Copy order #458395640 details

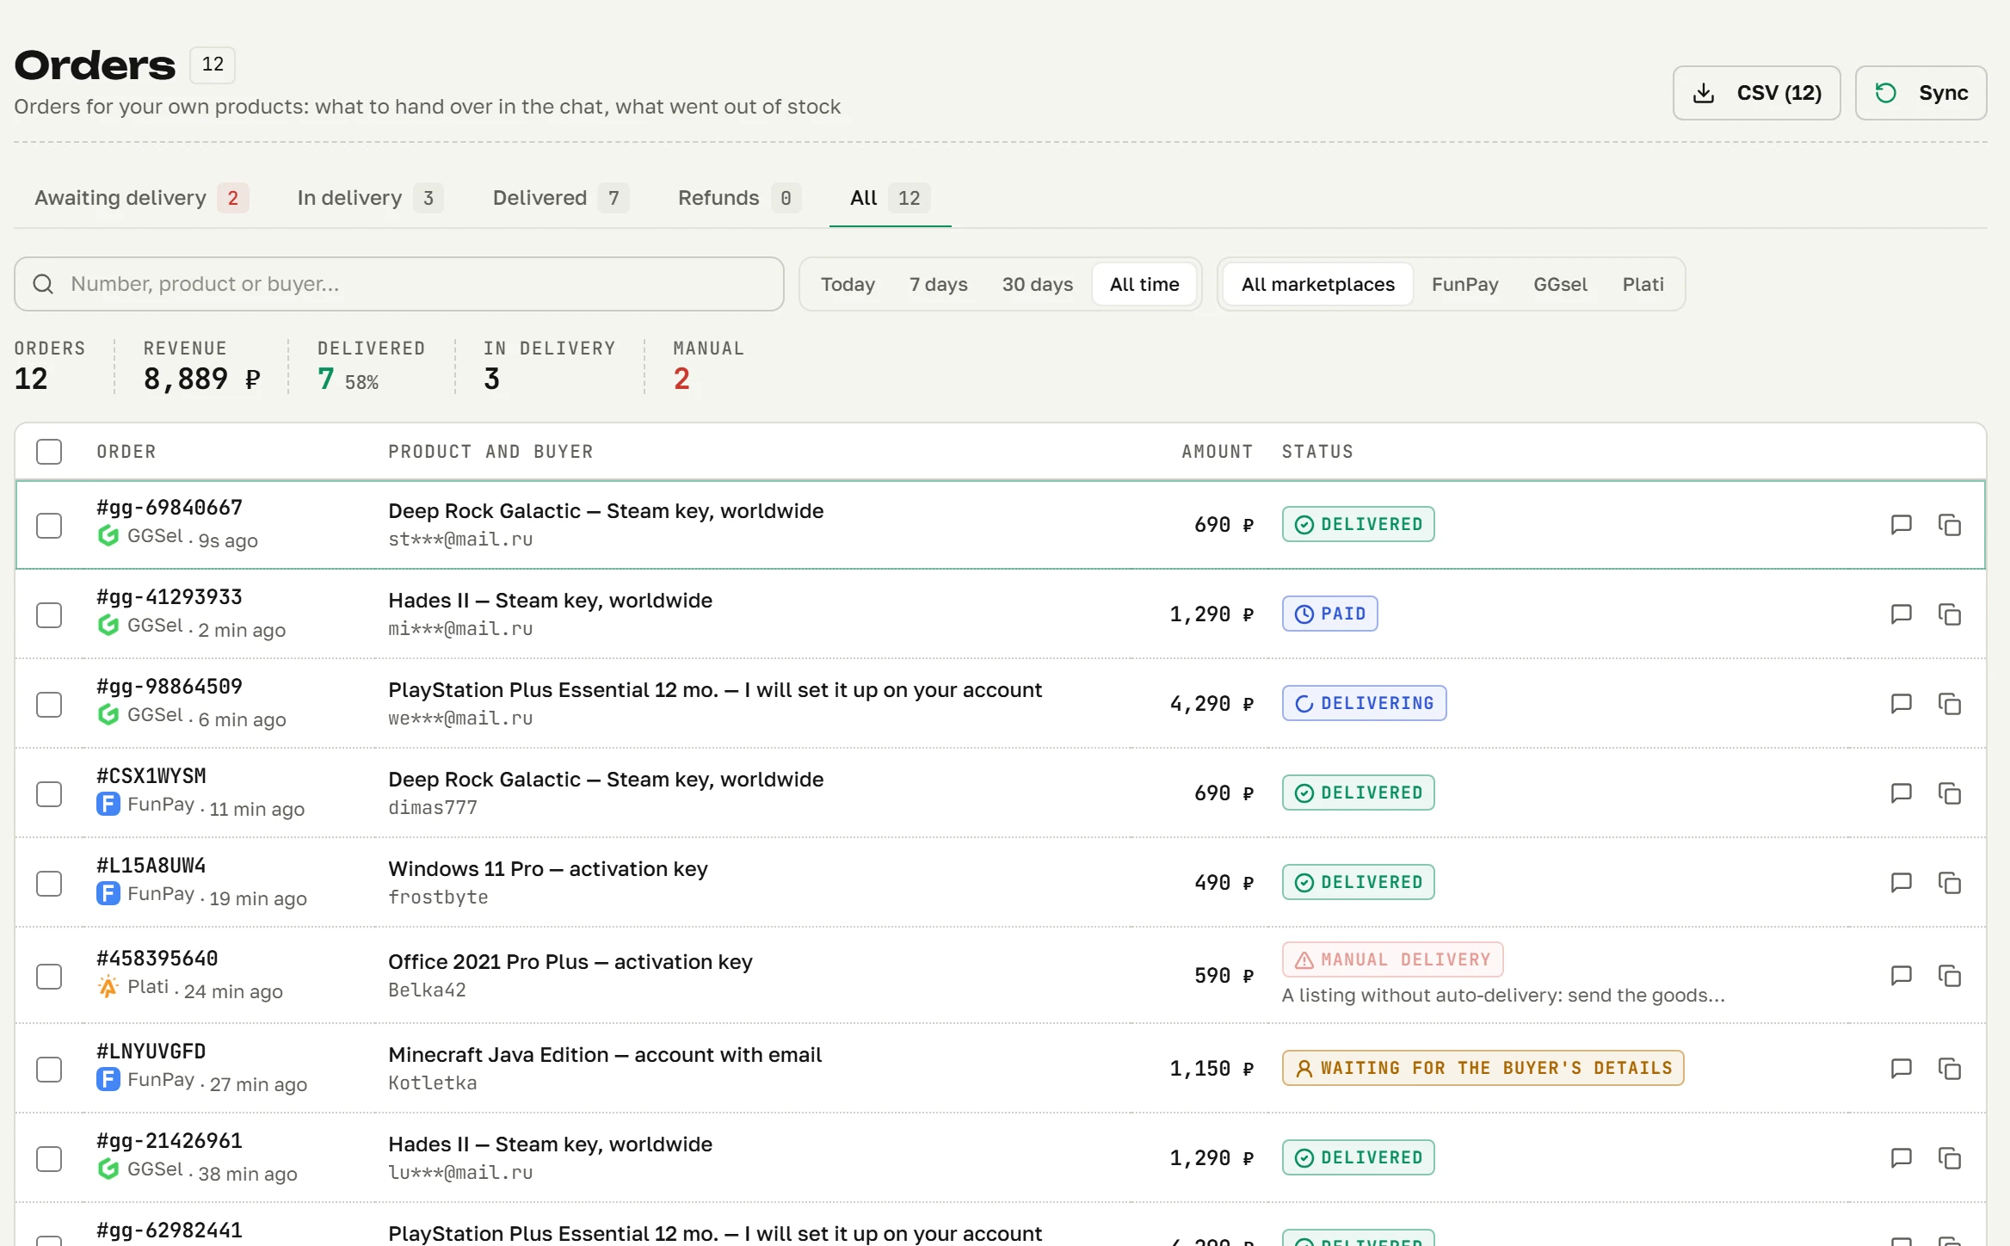[x=1949, y=976]
